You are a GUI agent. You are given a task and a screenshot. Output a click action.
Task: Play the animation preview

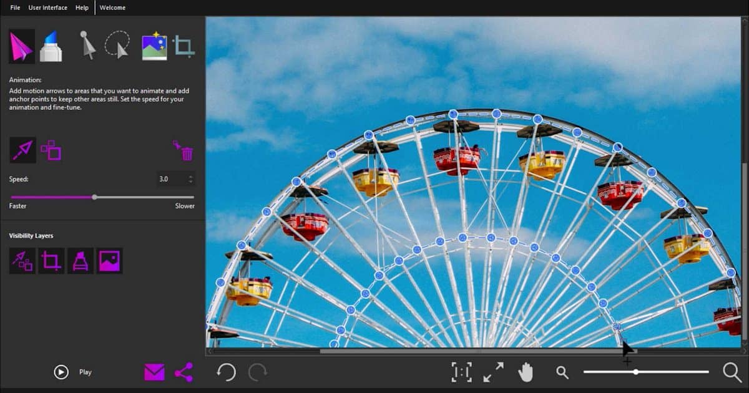tap(61, 372)
